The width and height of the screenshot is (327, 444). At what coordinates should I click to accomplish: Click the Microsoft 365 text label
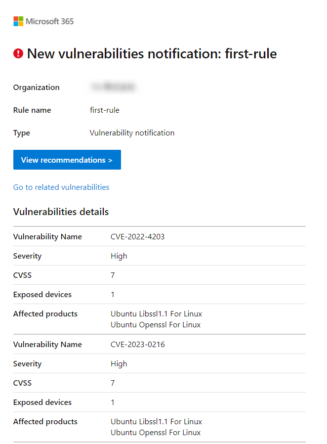coord(49,21)
